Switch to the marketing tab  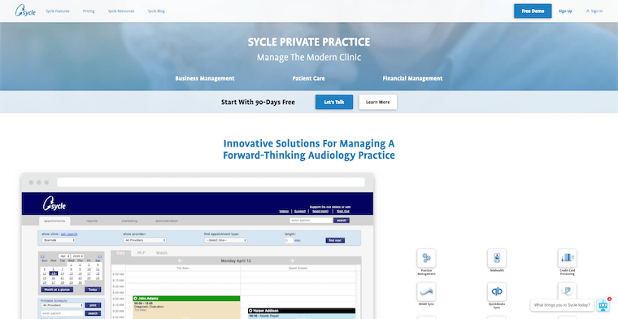[x=129, y=221]
